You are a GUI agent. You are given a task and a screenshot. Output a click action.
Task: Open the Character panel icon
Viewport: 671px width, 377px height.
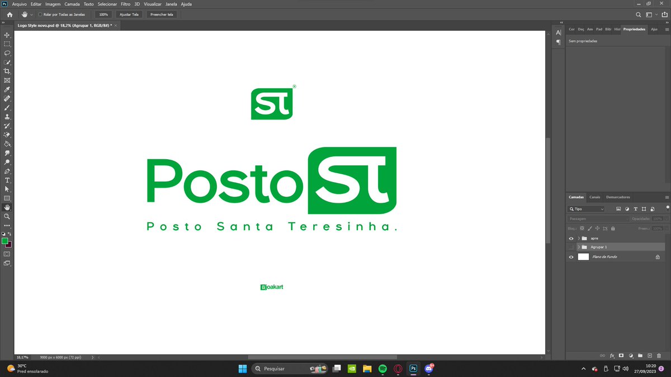(558, 33)
